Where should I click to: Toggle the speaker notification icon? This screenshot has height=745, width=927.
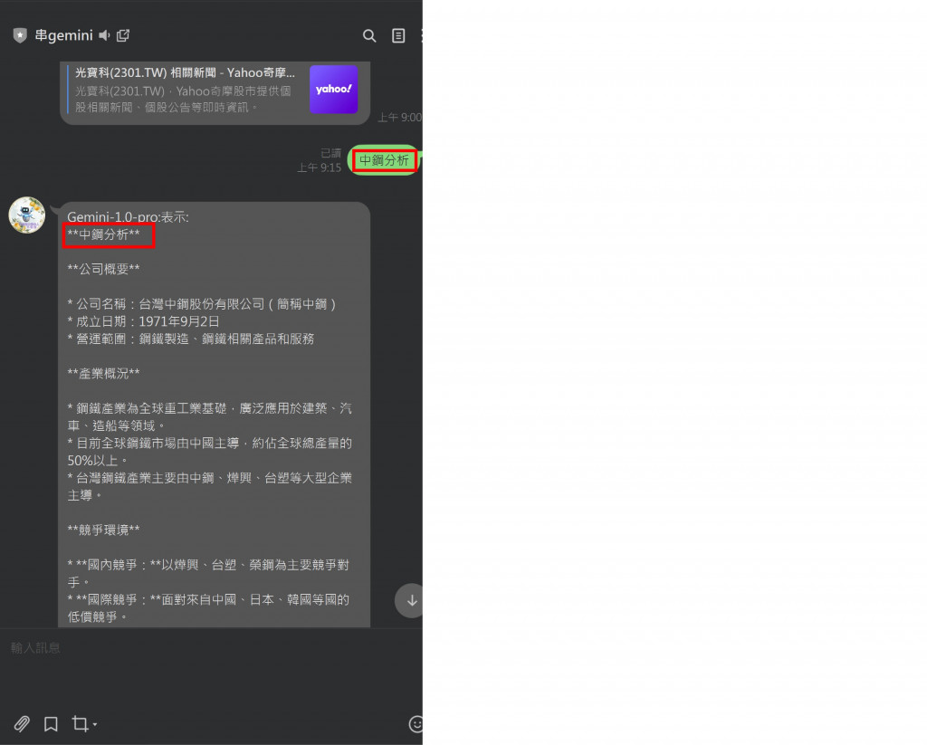pos(105,35)
